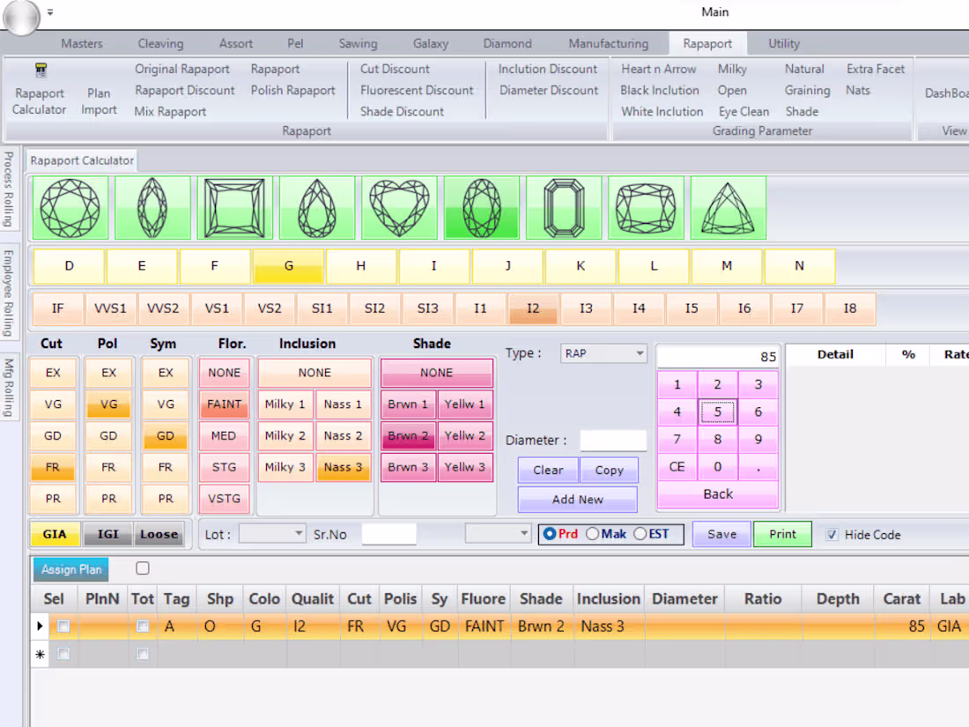The image size is (969, 727).
Task: Select the round brilliant diamond shape
Action: click(70, 208)
